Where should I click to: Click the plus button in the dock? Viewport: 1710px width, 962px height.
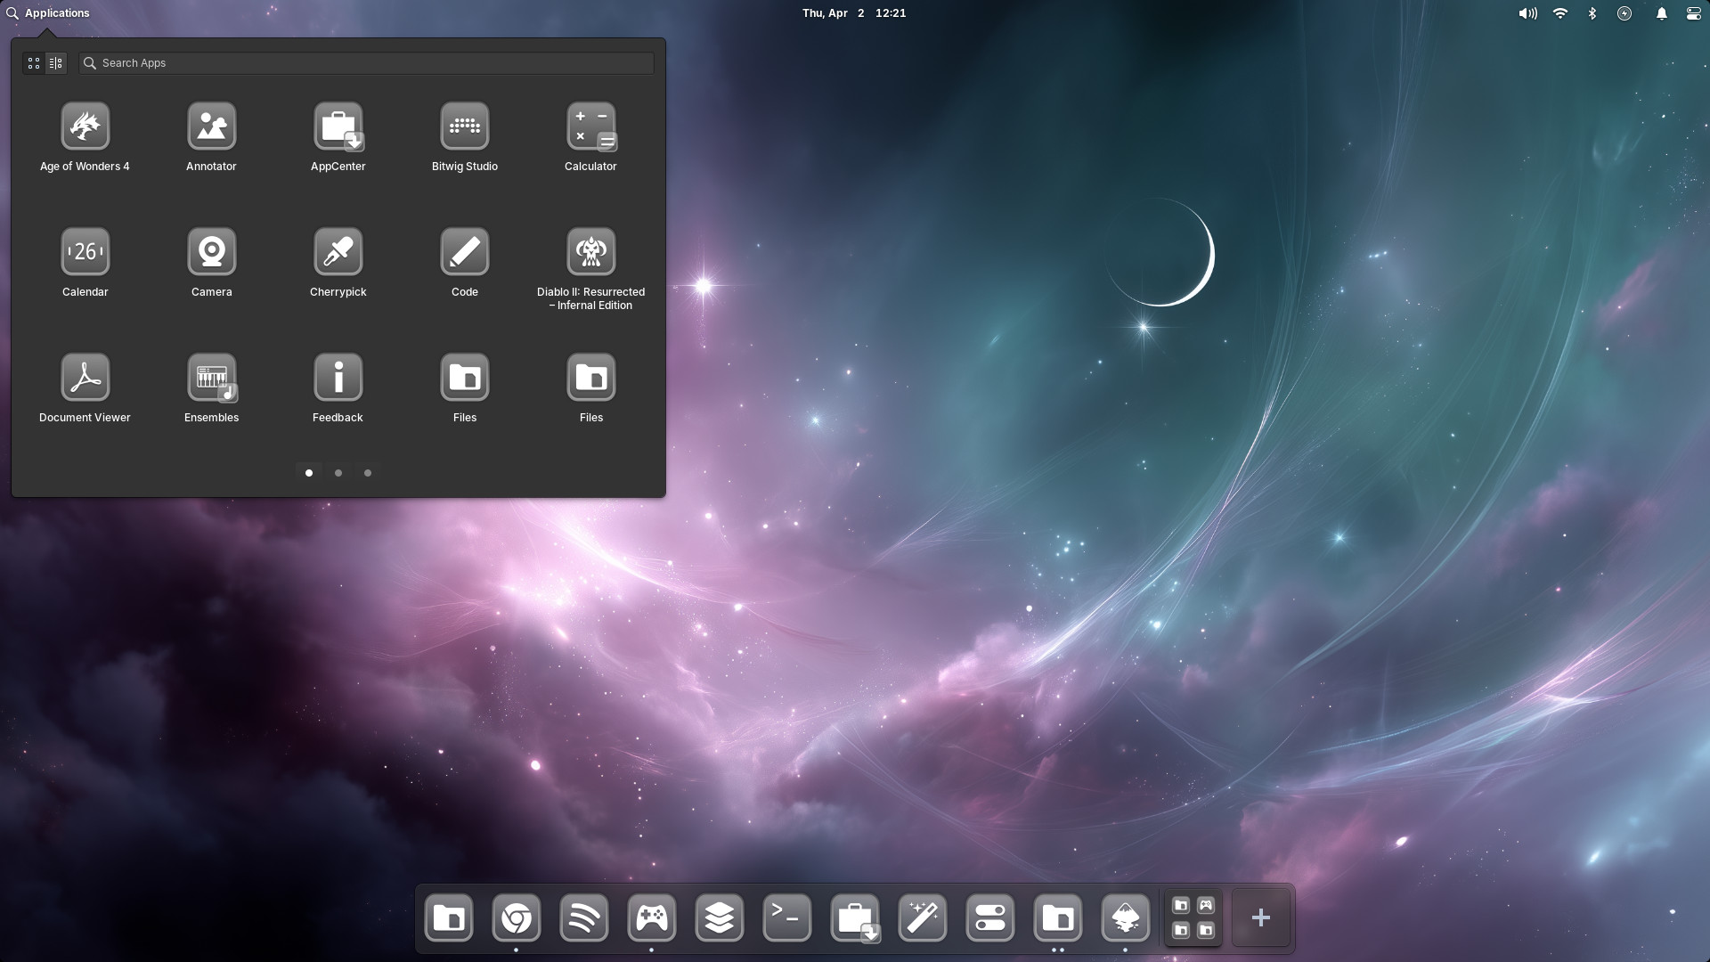(1260, 917)
